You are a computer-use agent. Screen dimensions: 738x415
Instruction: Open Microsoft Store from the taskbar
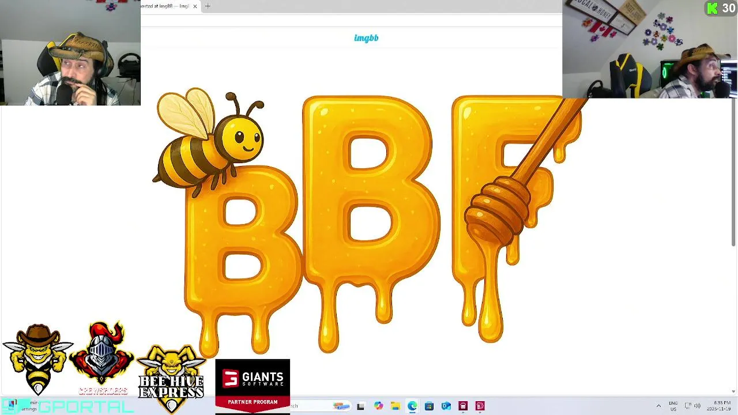(429, 406)
